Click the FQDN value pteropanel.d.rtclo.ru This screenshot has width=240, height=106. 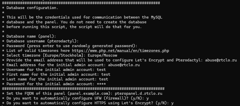[x=138, y=93]
